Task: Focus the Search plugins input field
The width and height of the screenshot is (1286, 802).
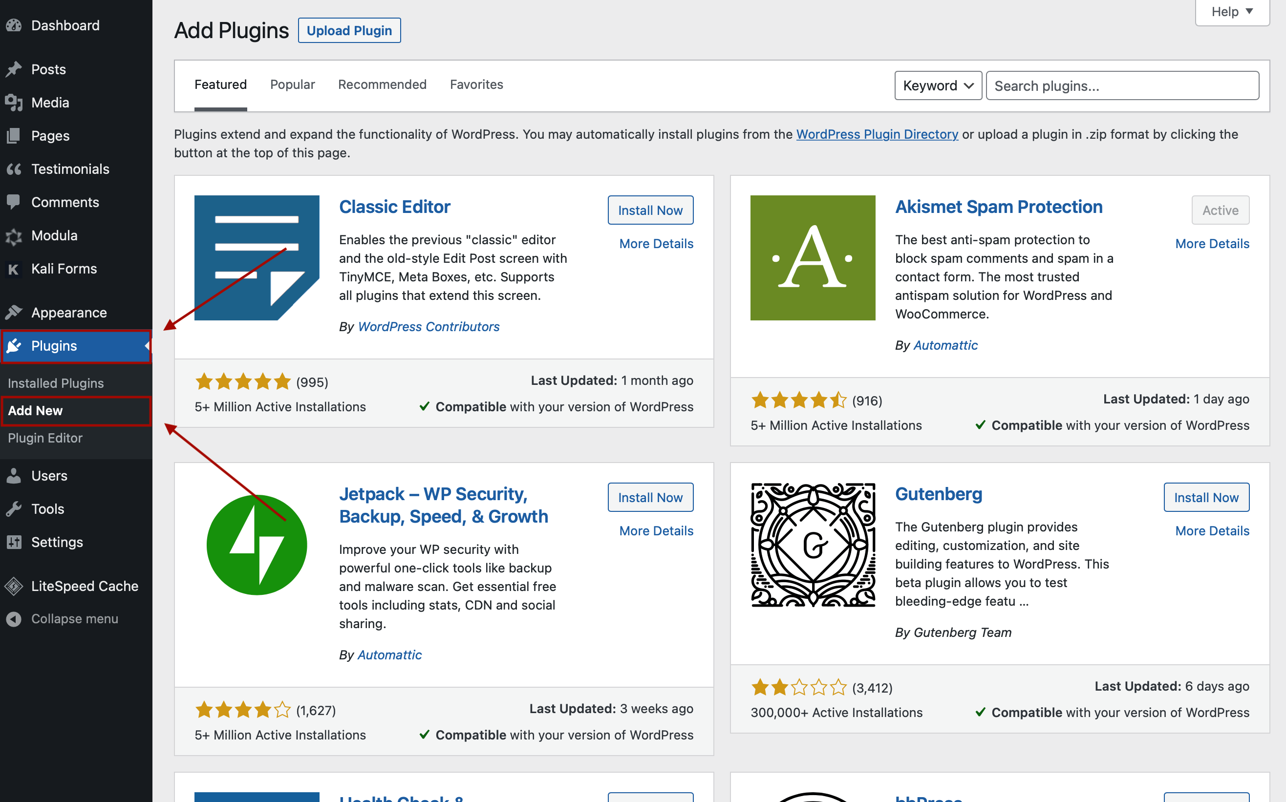Action: [x=1122, y=85]
